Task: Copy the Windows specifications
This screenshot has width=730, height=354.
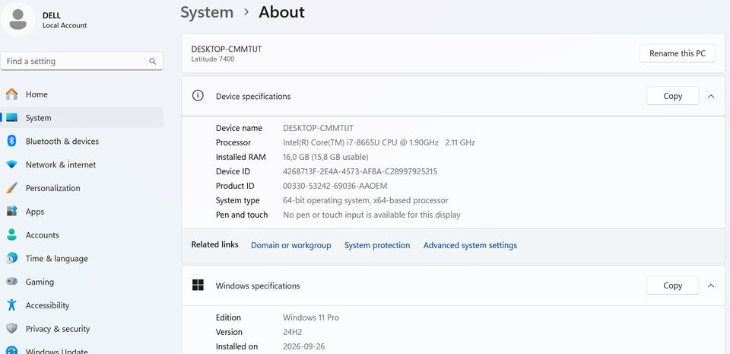Action: [673, 285]
